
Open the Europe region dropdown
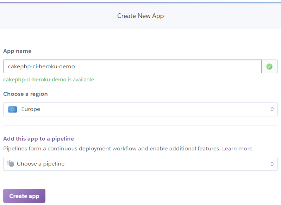140,109
